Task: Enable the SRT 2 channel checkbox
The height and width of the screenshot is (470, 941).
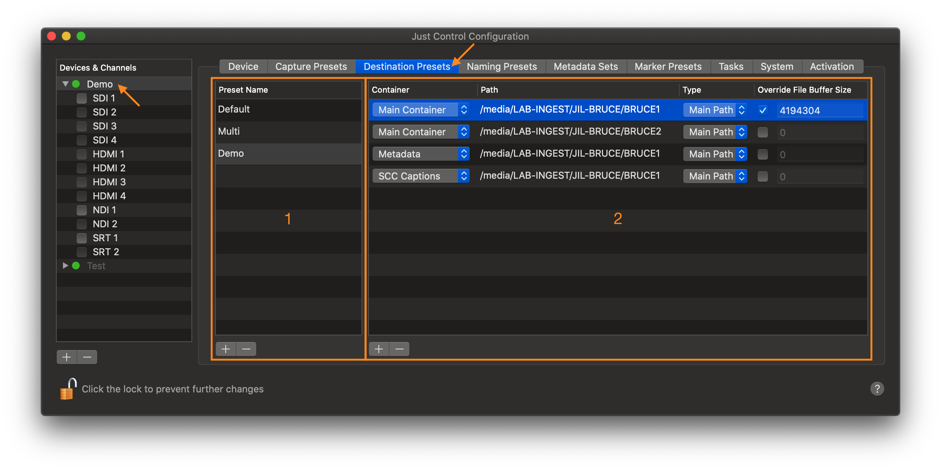Action: coord(82,252)
